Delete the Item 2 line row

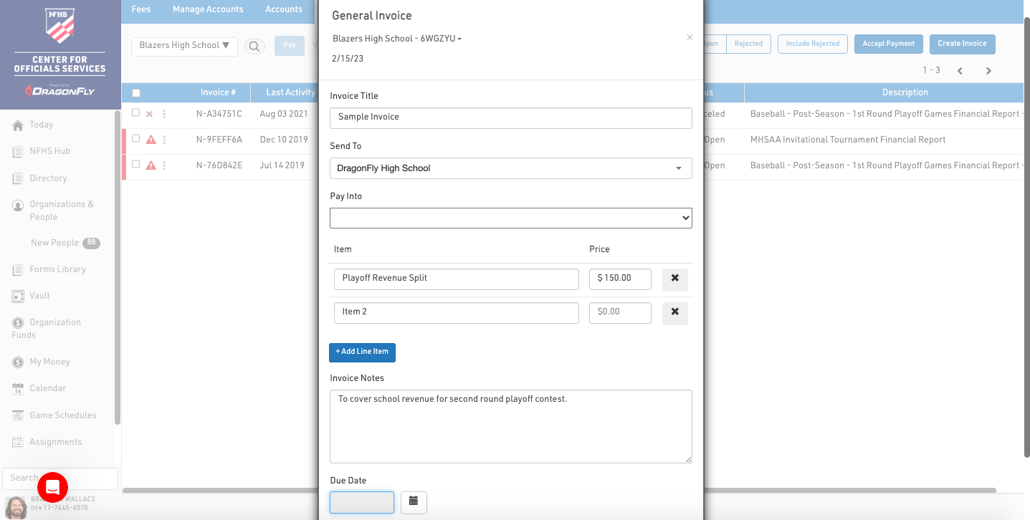(x=674, y=312)
